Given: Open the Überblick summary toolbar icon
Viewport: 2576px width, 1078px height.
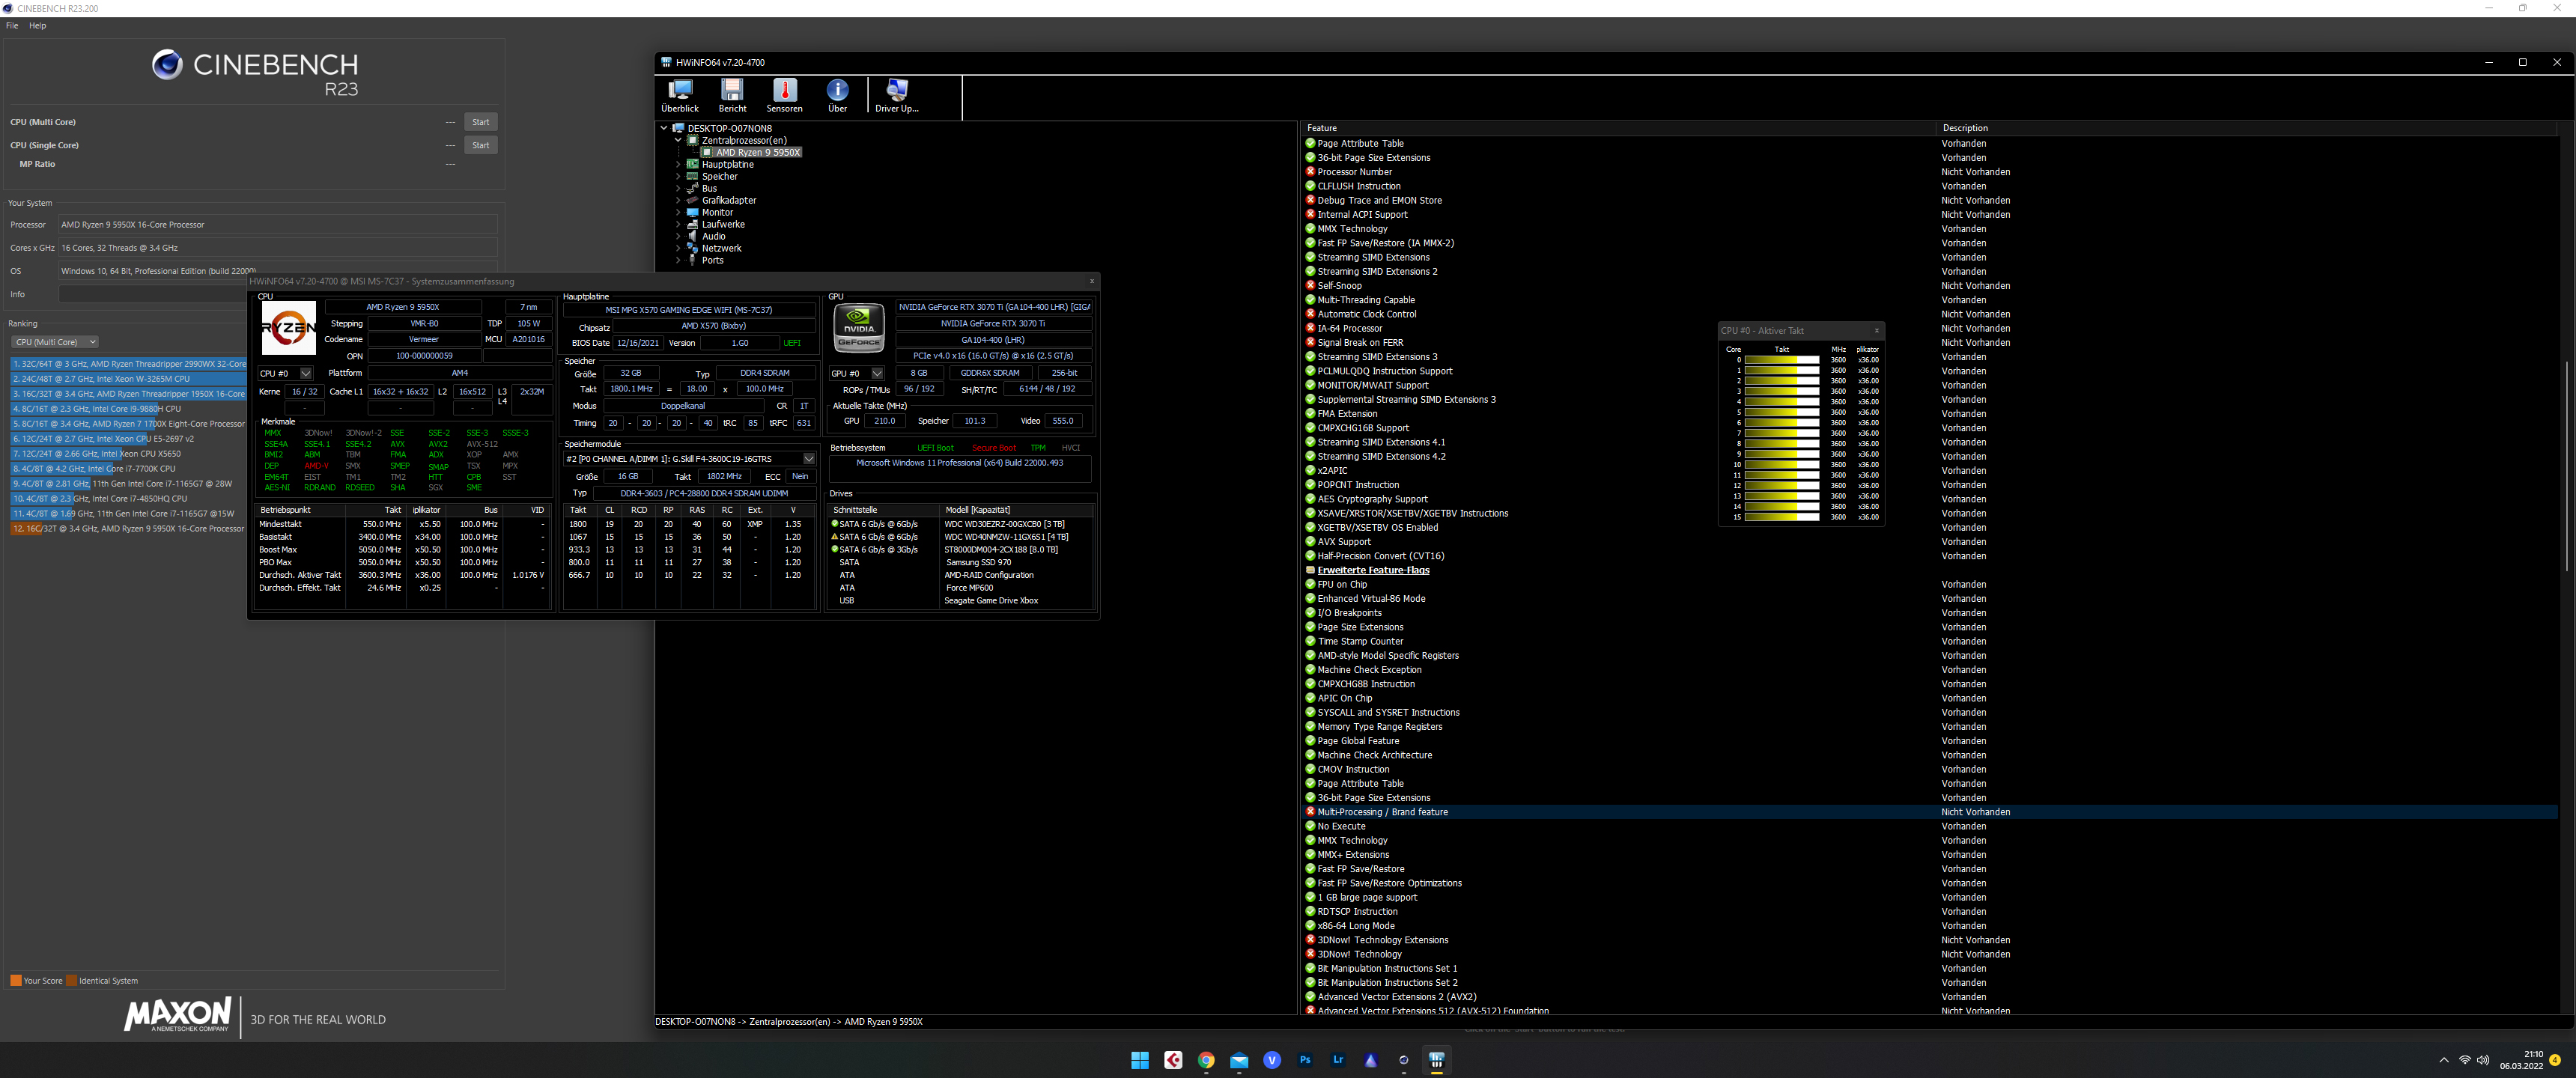Looking at the screenshot, I should pos(680,95).
